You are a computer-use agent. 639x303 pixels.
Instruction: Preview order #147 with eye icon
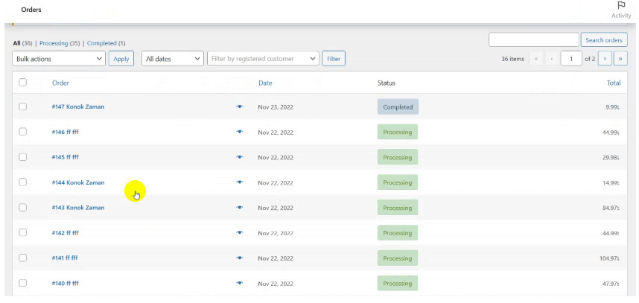coord(240,106)
